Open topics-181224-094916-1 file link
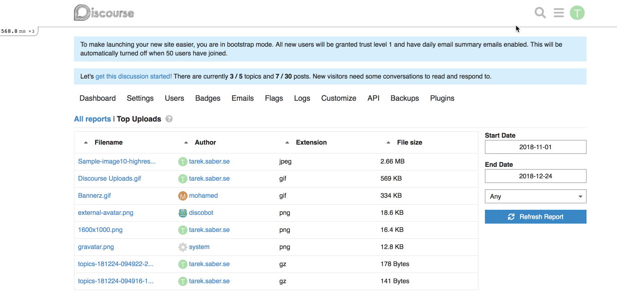 point(116,281)
